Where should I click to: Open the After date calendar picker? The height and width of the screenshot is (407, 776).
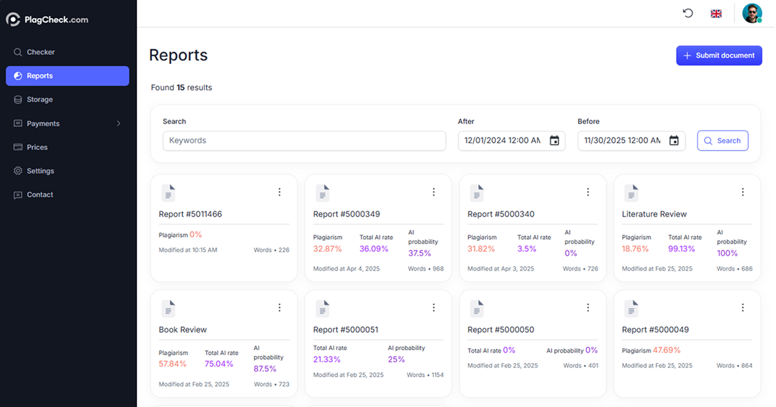(554, 140)
